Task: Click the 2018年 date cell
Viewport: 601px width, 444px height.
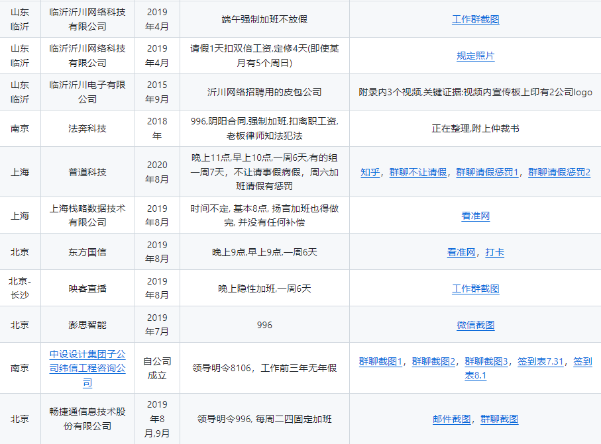Action: (x=157, y=128)
